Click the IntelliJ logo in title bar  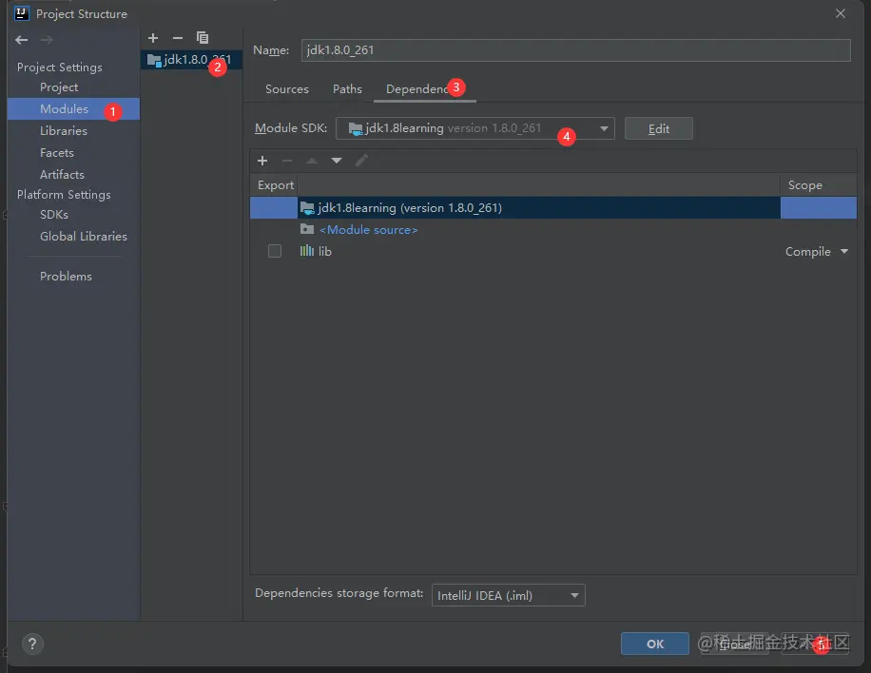pos(22,13)
